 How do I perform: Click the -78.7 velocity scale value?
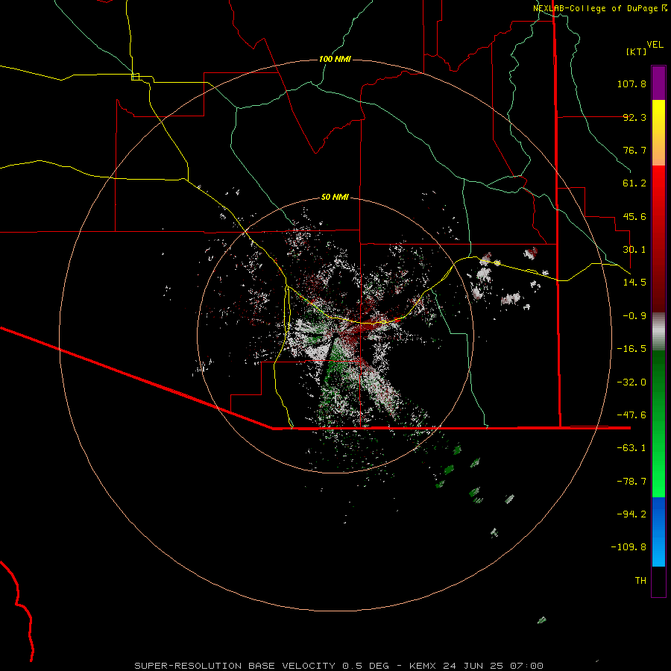pos(631,482)
